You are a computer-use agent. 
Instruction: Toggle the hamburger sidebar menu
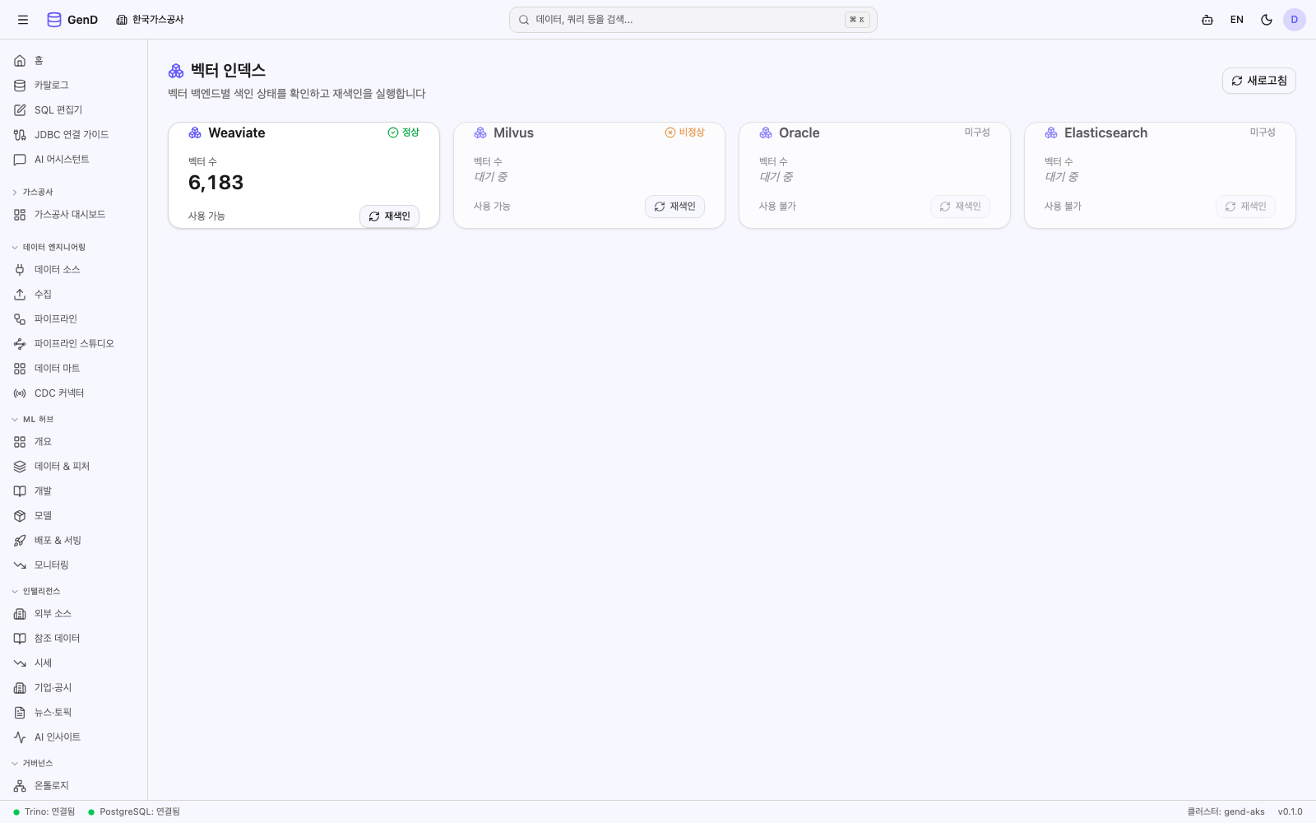pos(23,20)
